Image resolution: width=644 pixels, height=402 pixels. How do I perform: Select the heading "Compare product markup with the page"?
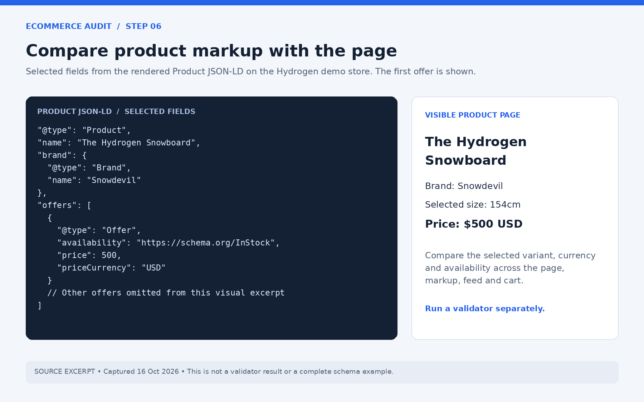click(211, 51)
